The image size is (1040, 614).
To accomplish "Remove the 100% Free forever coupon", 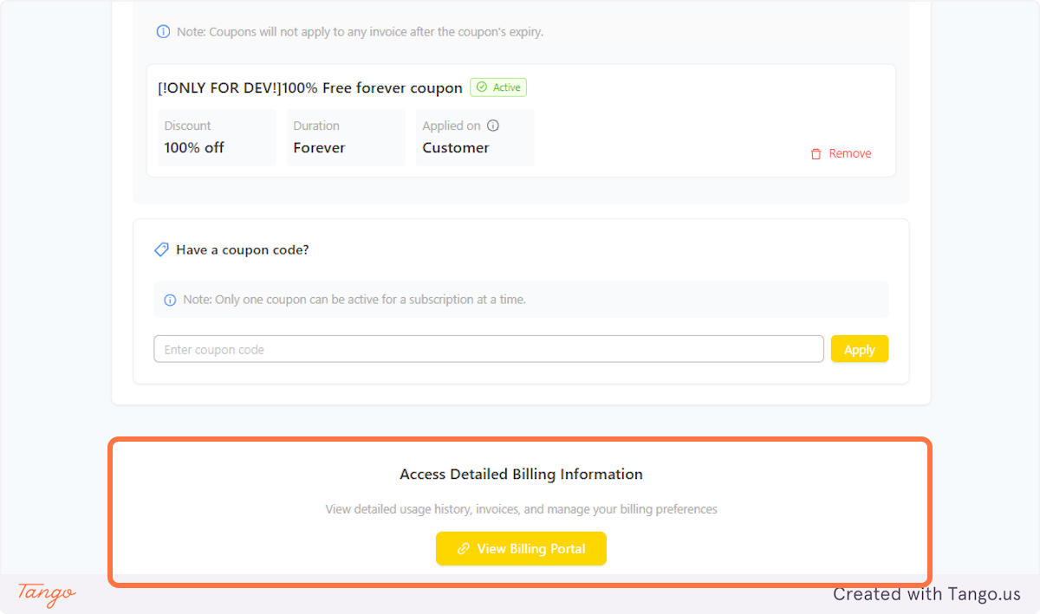I will tap(842, 153).
